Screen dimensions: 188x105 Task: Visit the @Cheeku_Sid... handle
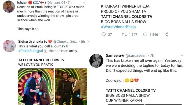(x=65, y=42)
